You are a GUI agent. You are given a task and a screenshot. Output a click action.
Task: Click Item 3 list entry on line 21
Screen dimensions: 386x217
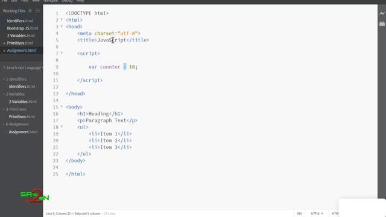click(109, 147)
